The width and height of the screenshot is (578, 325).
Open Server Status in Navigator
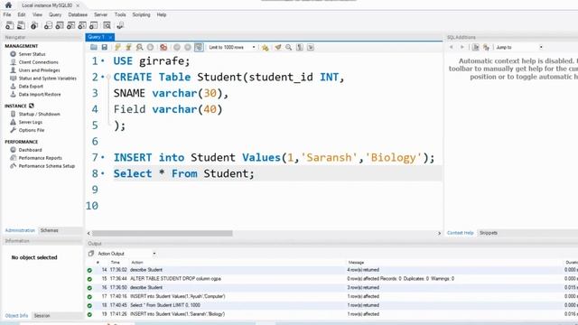click(33, 54)
